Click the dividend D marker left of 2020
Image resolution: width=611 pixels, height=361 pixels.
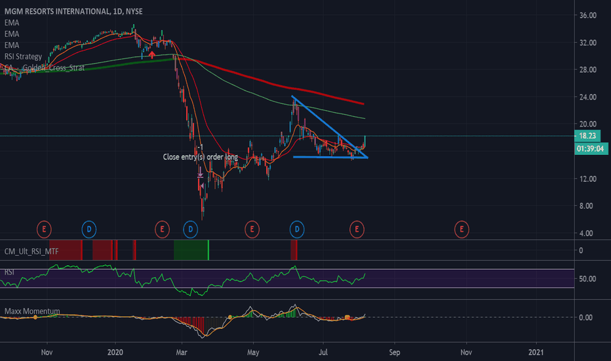tap(89, 230)
